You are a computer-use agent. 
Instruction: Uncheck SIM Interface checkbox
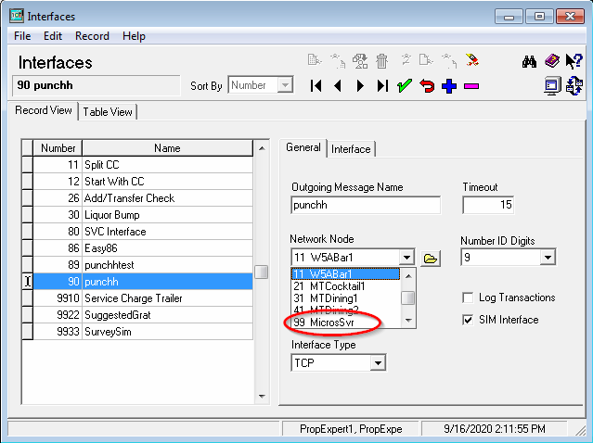click(468, 320)
